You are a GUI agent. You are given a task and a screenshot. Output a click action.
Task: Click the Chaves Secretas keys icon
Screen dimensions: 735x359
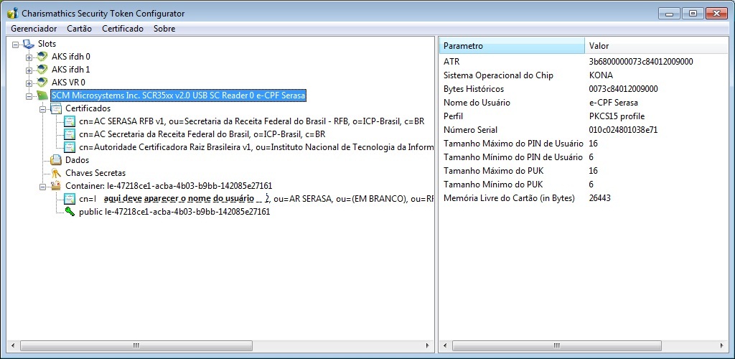[x=56, y=173]
